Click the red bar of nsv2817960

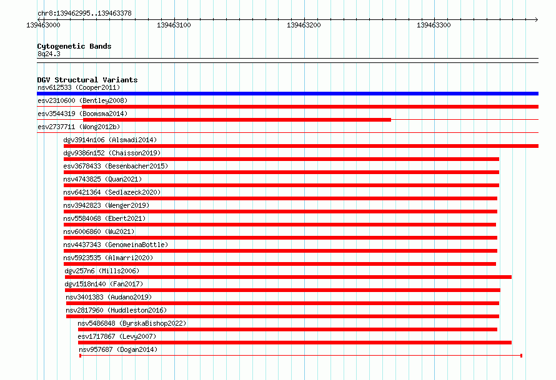282,316
